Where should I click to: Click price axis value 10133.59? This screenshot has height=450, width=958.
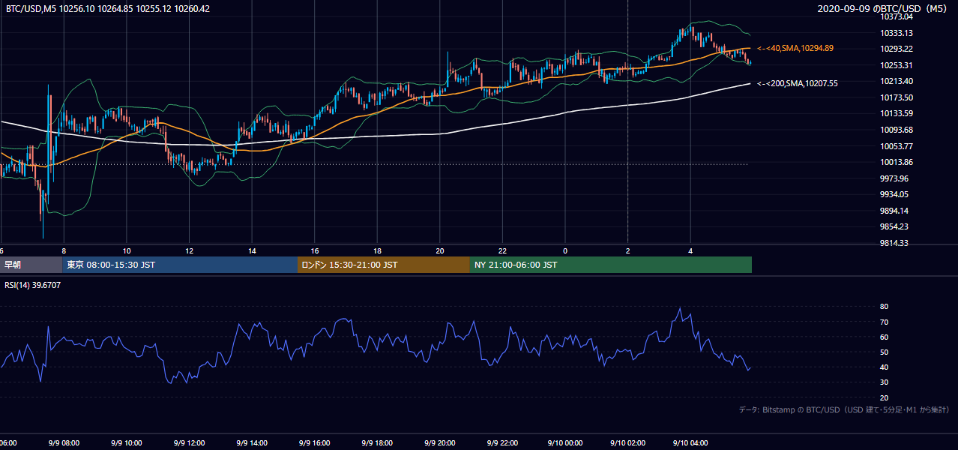(897, 113)
